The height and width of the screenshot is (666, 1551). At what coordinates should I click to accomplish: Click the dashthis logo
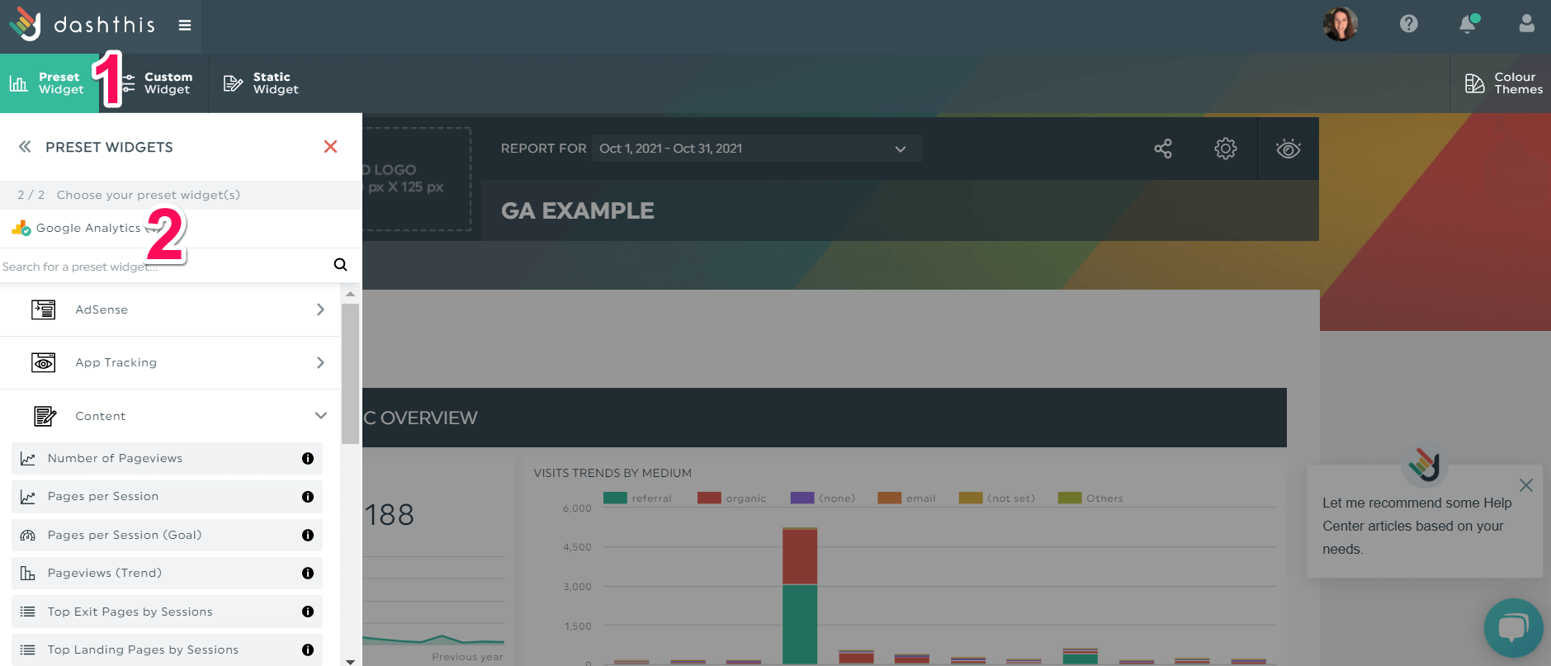pos(82,25)
